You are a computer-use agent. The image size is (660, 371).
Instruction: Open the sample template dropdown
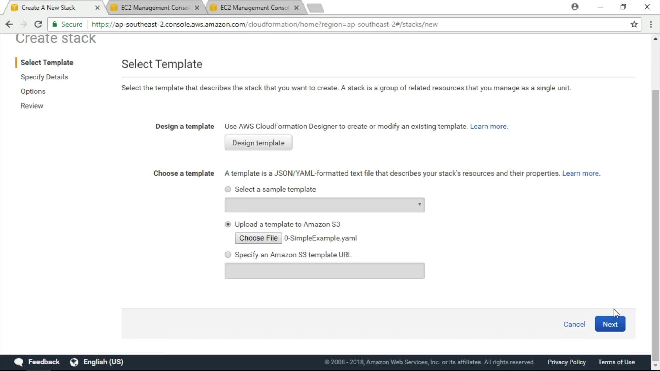click(324, 205)
